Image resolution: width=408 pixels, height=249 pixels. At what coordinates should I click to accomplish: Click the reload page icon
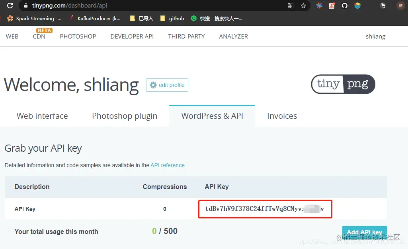pyautogui.click(x=9, y=6)
